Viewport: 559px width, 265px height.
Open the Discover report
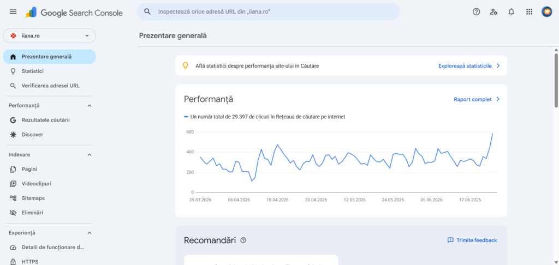pyautogui.click(x=49, y=135)
